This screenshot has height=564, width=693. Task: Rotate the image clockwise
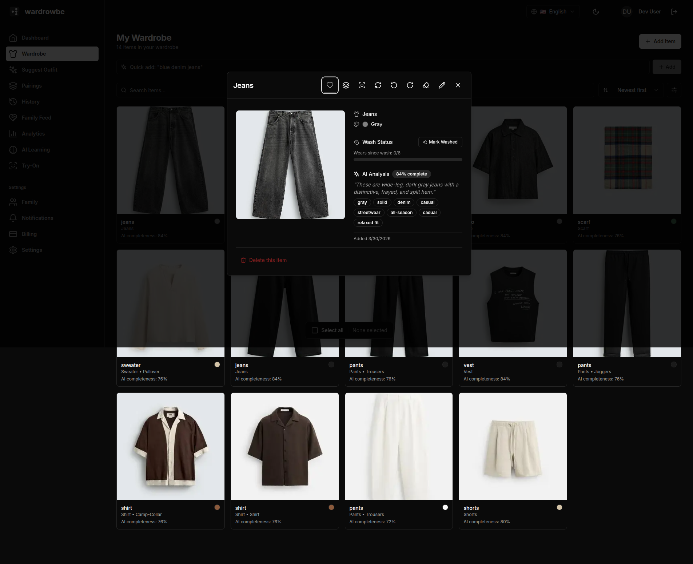[x=410, y=85]
